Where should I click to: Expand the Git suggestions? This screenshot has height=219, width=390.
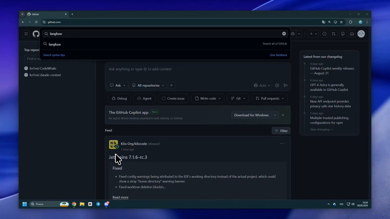(238, 98)
